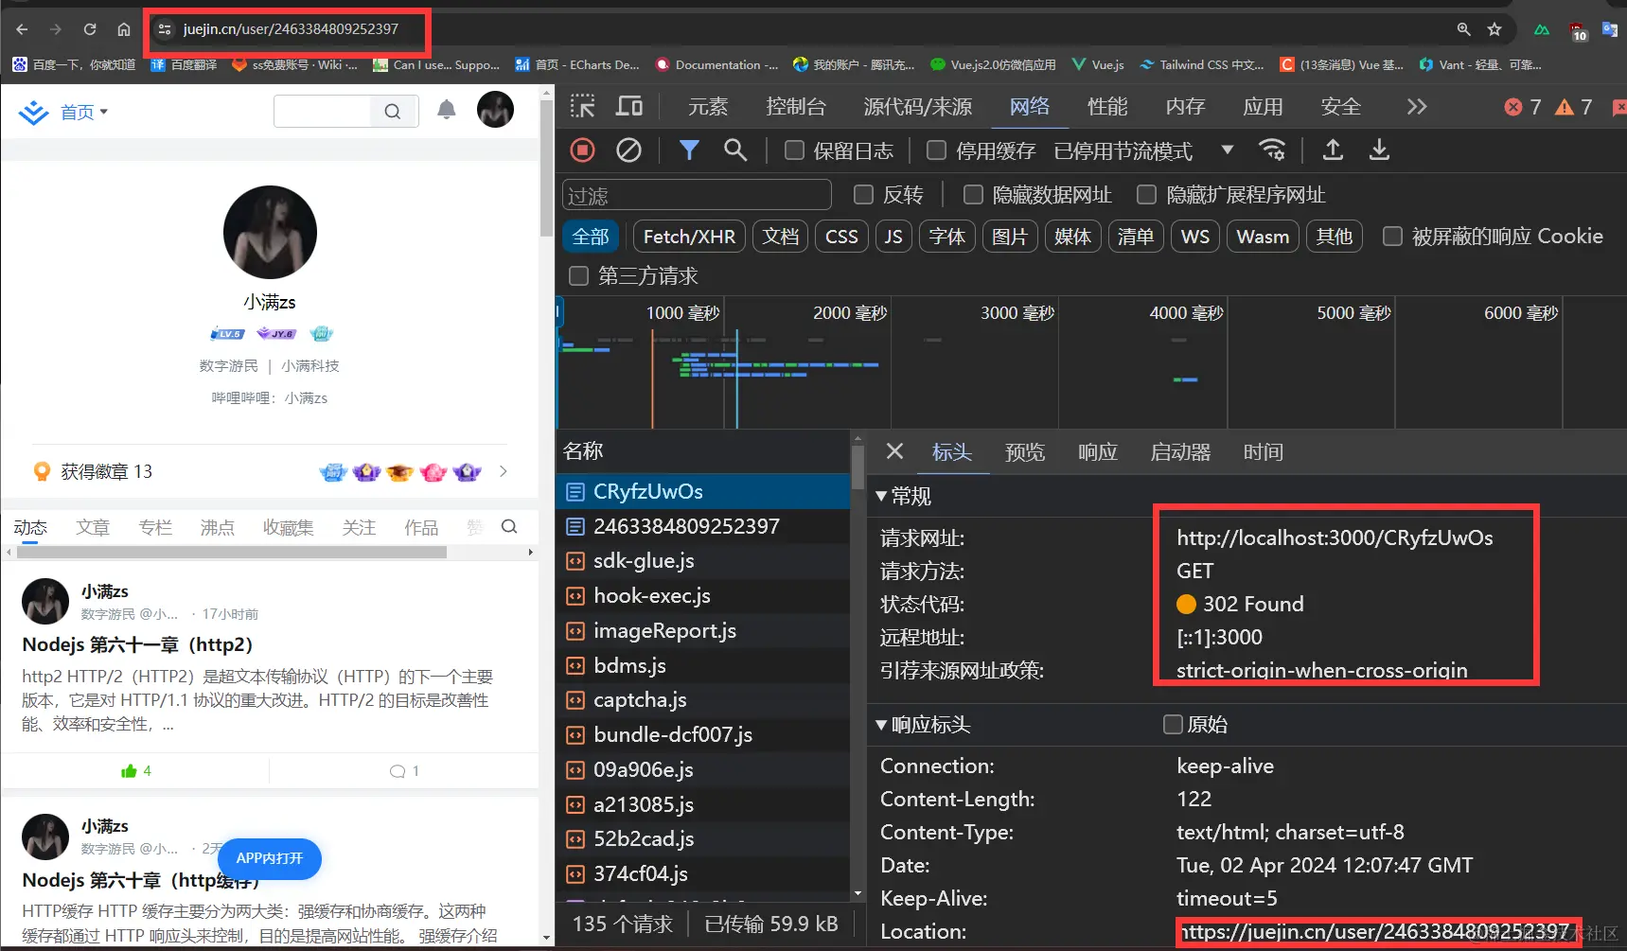The height and width of the screenshot is (951, 1627).
Task: Filter requests by CSS type
Action: (841, 237)
